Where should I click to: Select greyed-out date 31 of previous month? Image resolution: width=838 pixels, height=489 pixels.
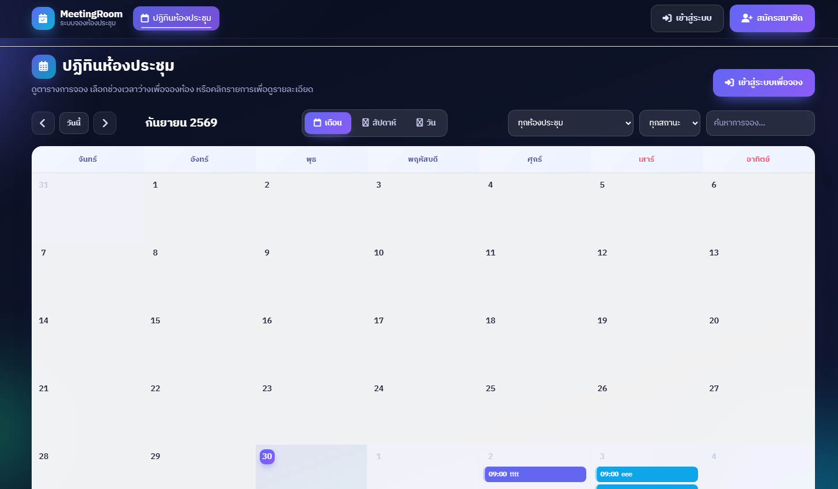point(44,185)
